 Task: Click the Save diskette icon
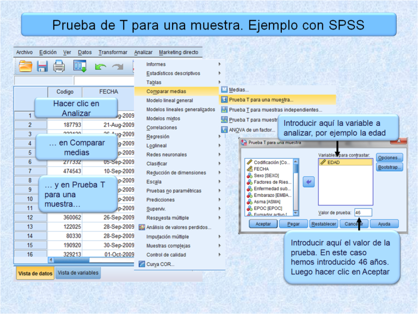tap(42, 66)
